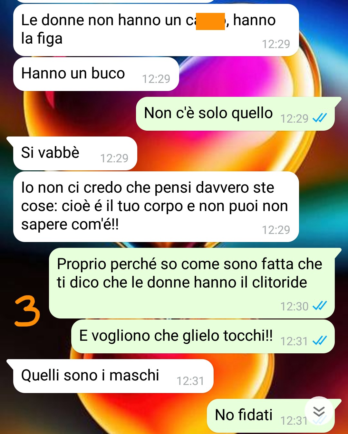Click the 12:31 timestamp on 'Quelli sono i maschi'
The width and height of the screenshot is (348, 434).
pyautogui.click(x=190, y=381)
